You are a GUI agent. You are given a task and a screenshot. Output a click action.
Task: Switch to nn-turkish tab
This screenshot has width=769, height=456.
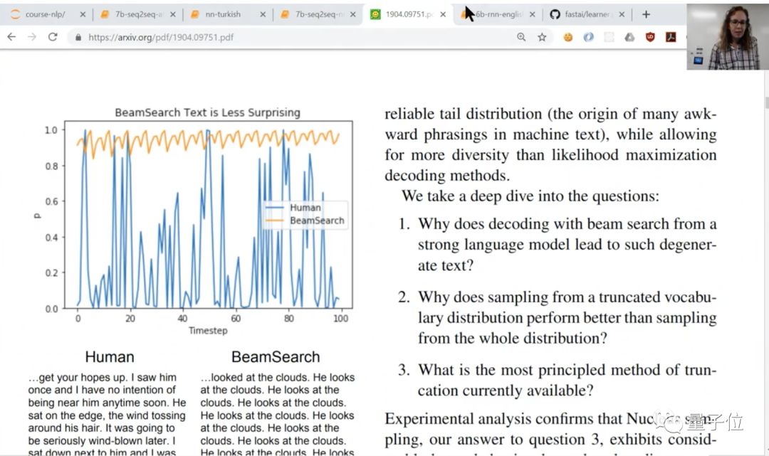pyautogui.click(x=223, y=14)
